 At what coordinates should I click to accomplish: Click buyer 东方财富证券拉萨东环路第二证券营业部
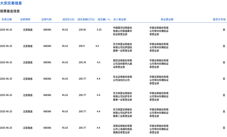123,113
